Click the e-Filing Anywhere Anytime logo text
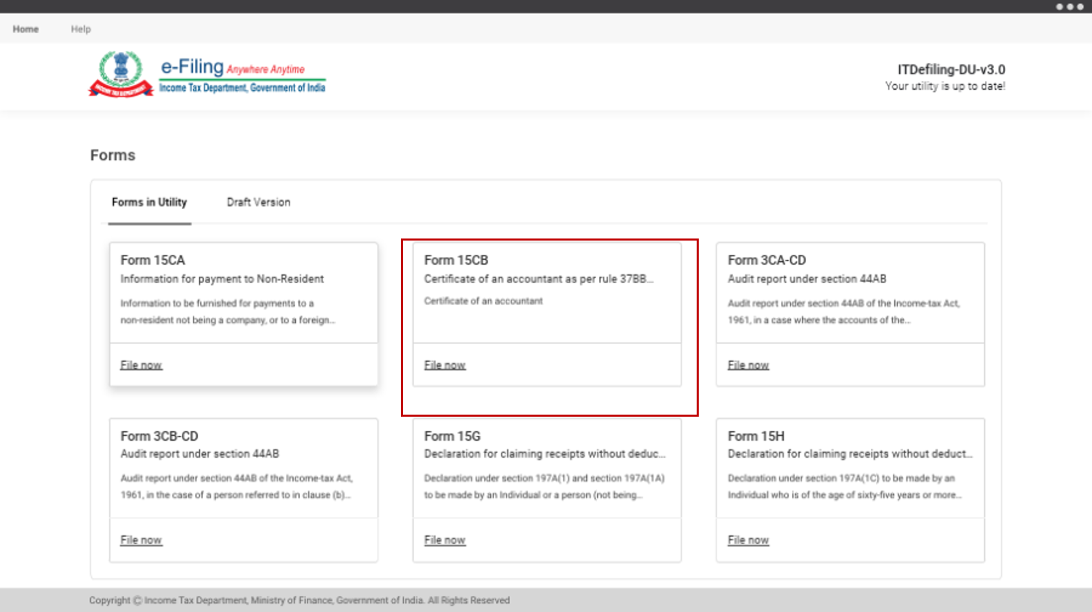The width and height of the screenshot is (1092, 612). (x=233, y=68)
